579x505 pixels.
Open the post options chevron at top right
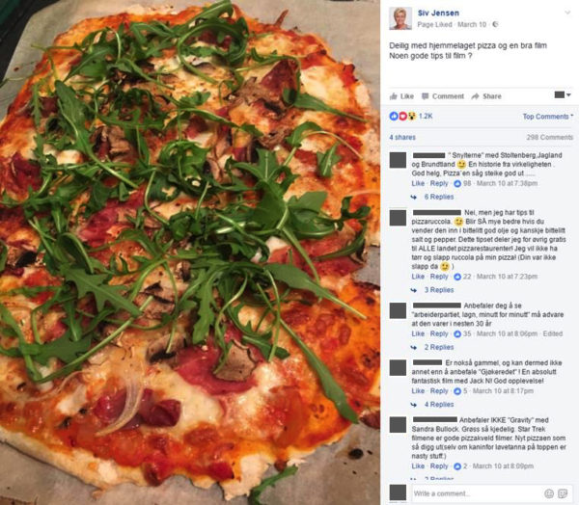coord(567,13)
